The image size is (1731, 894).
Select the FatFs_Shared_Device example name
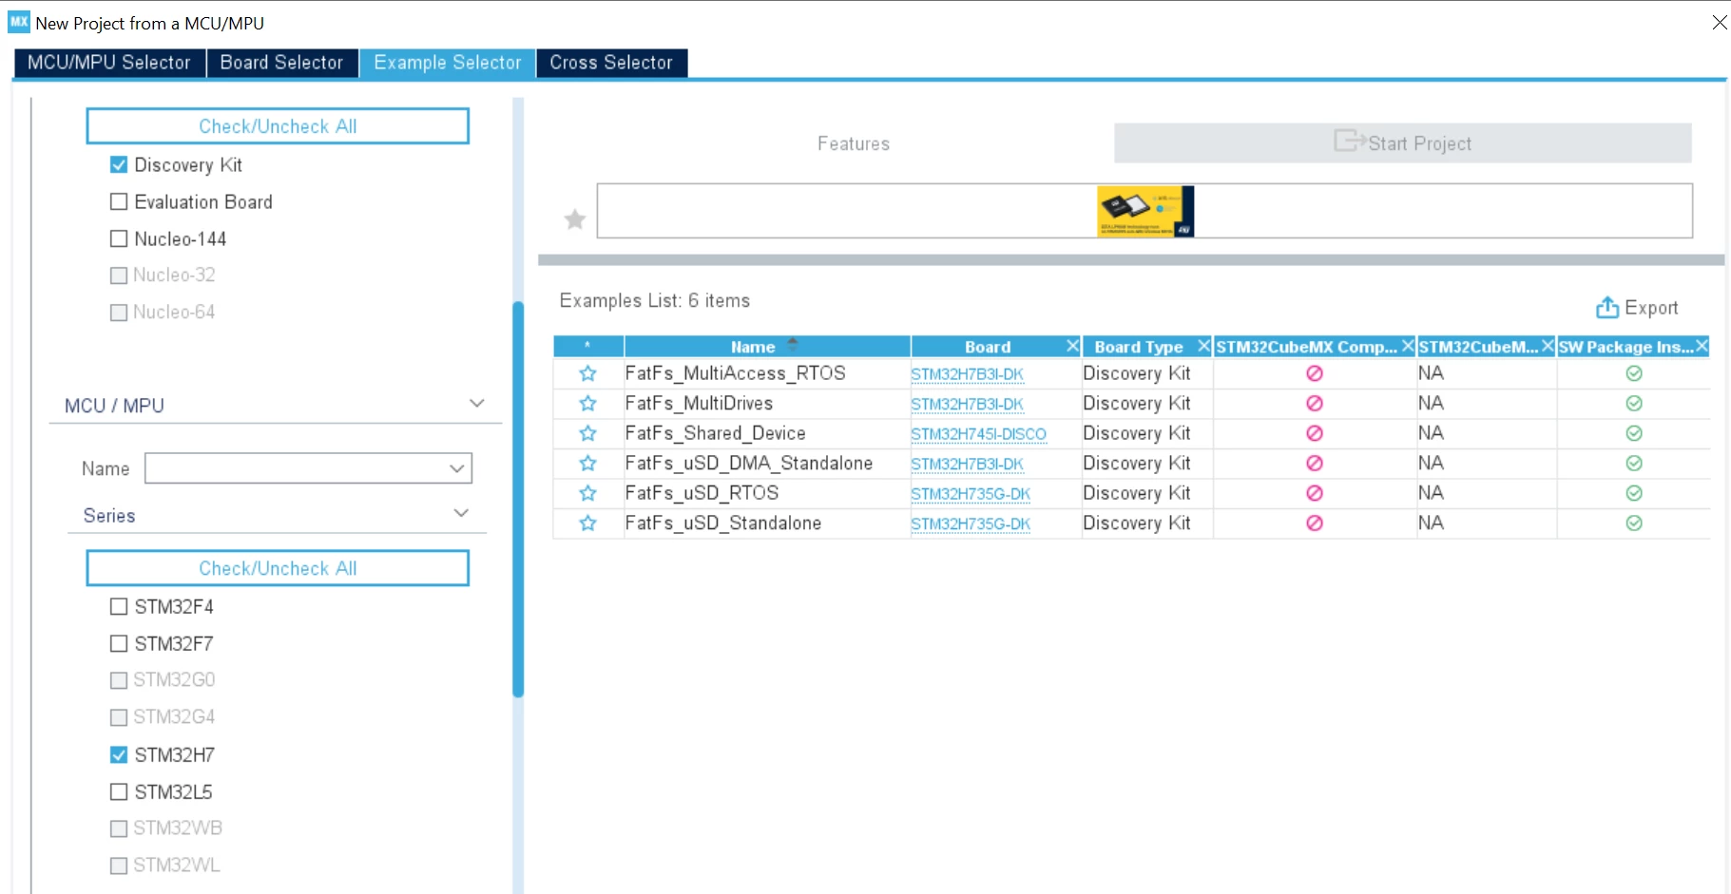click(x=715, y=433)
